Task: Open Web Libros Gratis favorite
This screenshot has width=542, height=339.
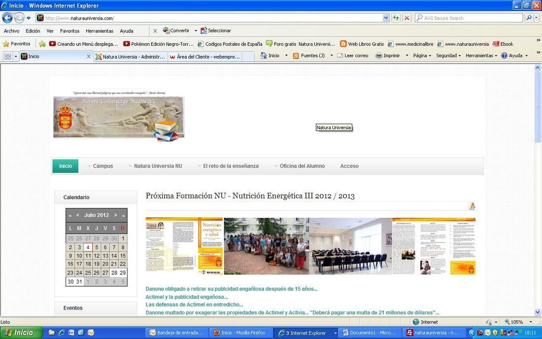Action: [x=362, y=44]
